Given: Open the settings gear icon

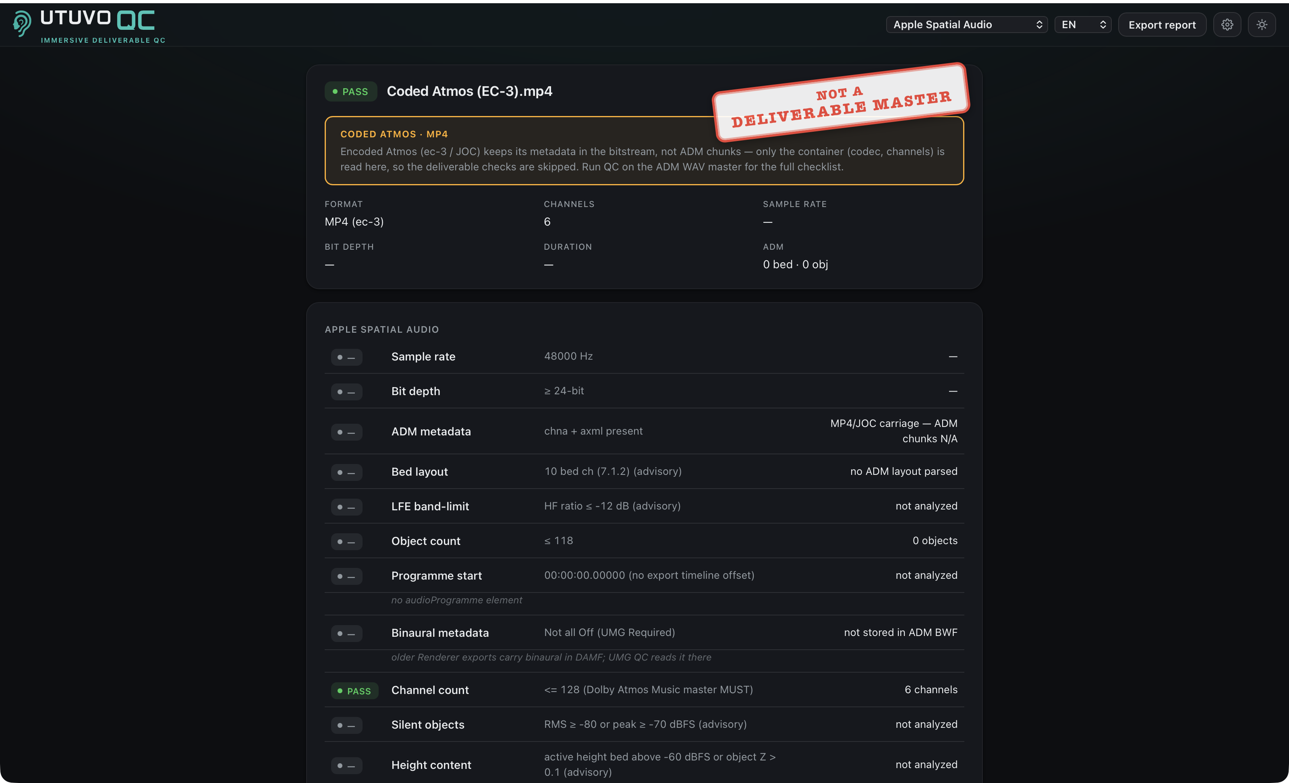Looking at the screenshot, I should (x=1227, y=25).
